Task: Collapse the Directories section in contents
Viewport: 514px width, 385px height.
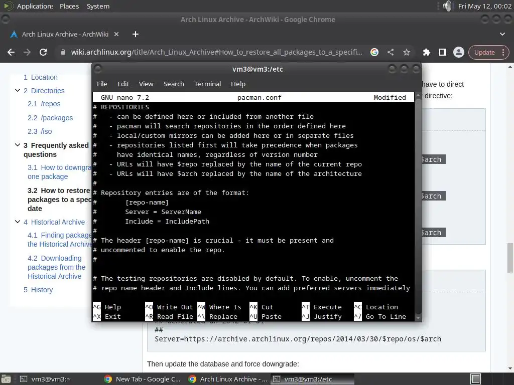Action: (x=18, y=90)
